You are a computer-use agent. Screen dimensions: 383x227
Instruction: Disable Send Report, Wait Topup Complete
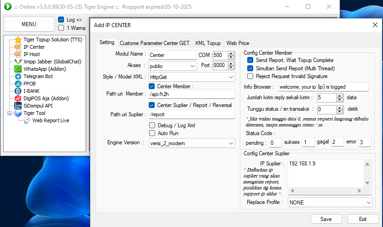[250, 60]
